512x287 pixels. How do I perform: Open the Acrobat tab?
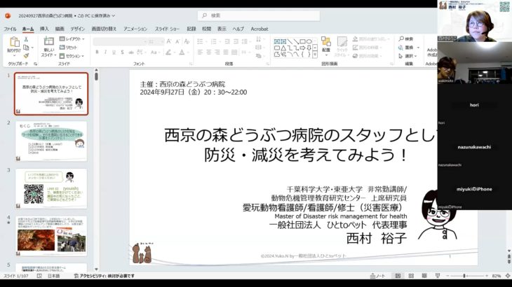(260, 29)
